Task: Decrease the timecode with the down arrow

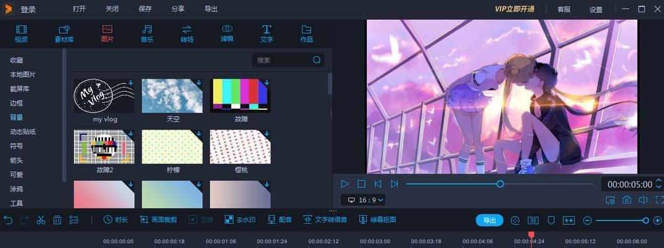Action: pyautogui.click(x=658, y=187)
